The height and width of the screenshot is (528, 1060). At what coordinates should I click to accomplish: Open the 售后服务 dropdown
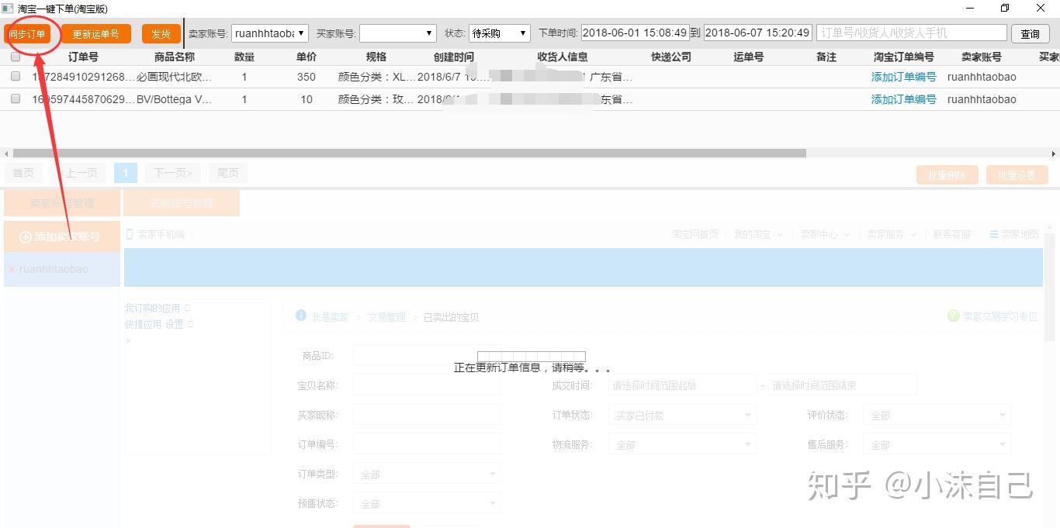[937, 444]
